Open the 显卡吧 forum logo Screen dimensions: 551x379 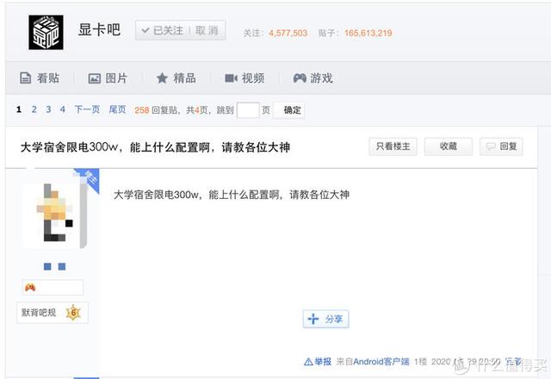pyautogui.click(x=46, y=33)
